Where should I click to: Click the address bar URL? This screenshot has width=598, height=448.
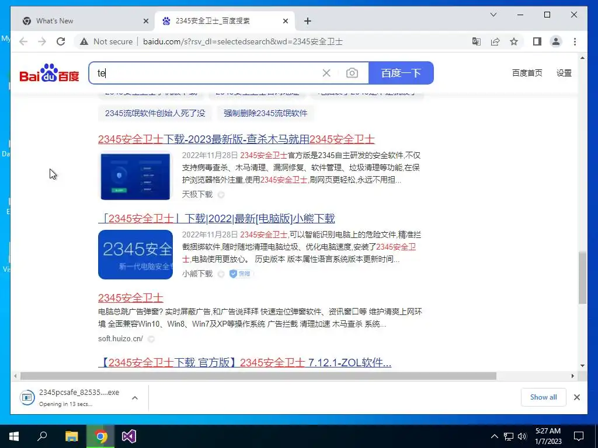click(x=242, y=41)
